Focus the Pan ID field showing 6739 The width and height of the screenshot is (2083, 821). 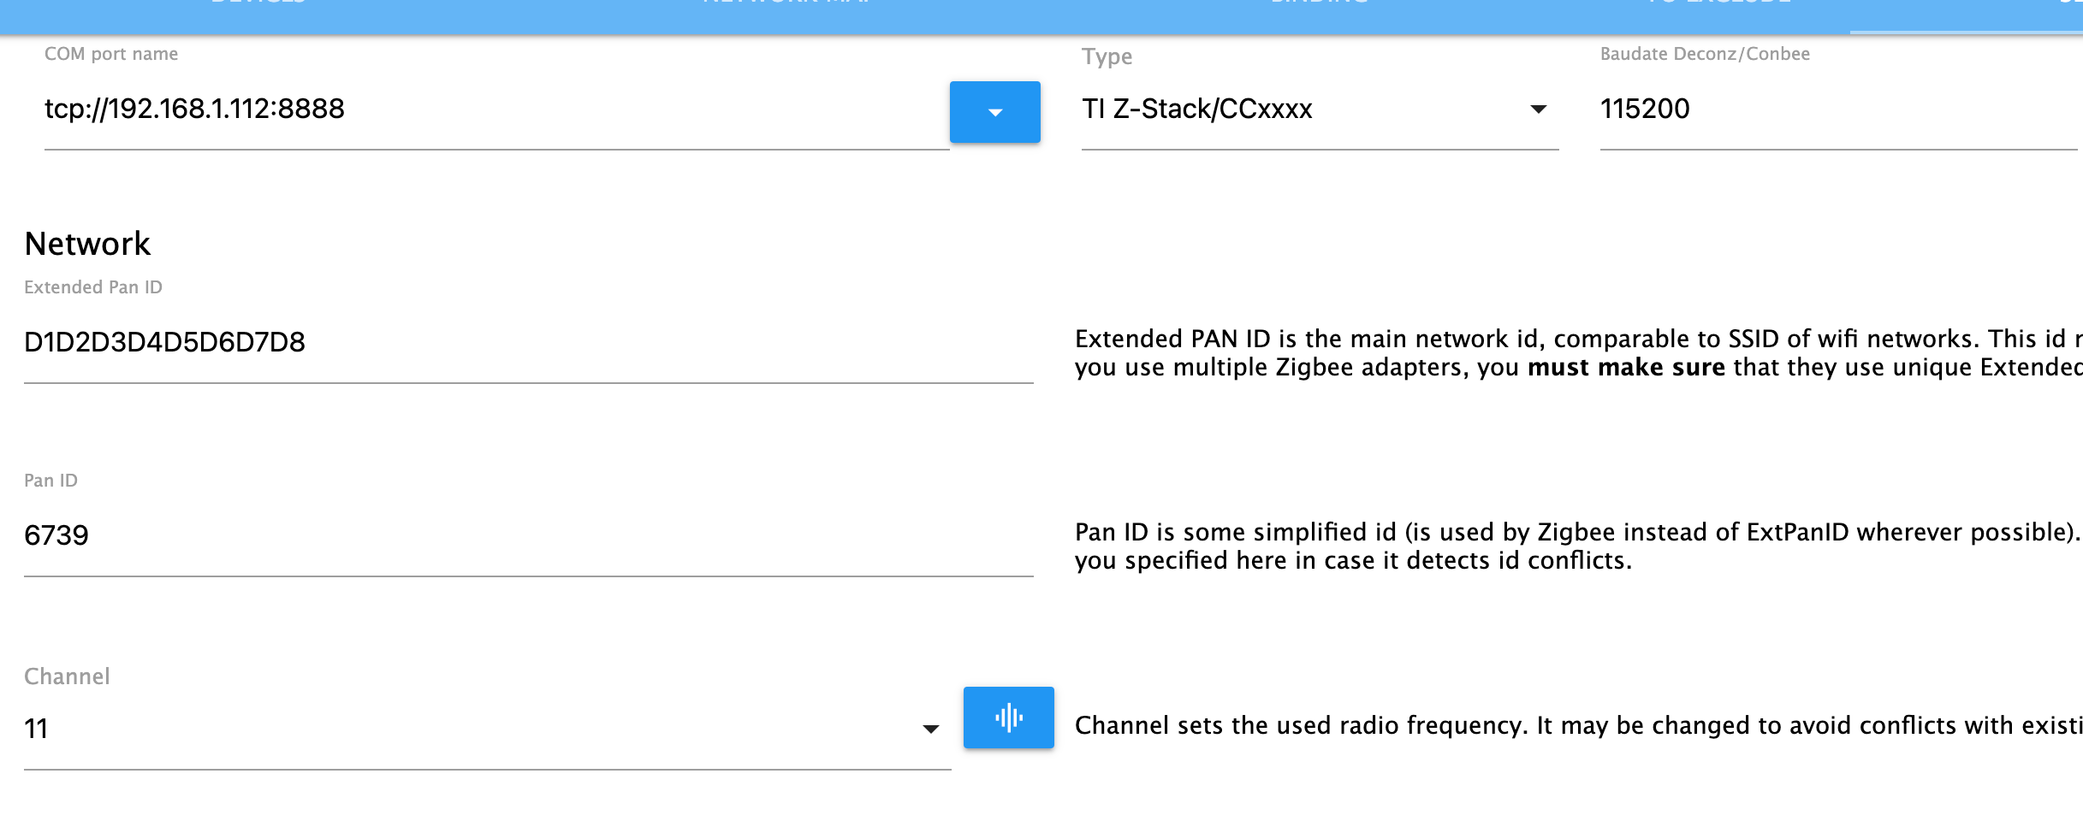coord(528,535)
